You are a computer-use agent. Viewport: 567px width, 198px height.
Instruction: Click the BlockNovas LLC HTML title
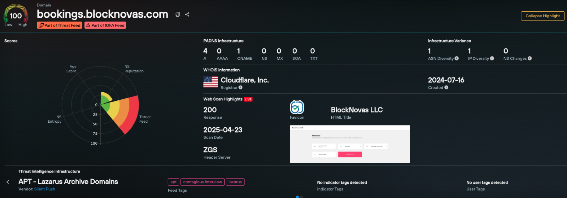pos(357,110)
